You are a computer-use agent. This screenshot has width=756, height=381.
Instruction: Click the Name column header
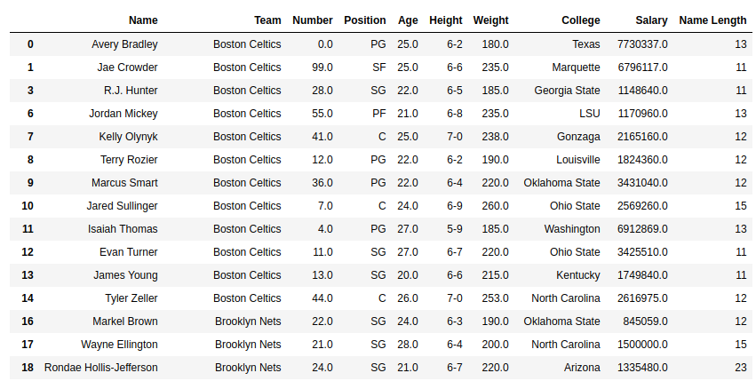143,20
